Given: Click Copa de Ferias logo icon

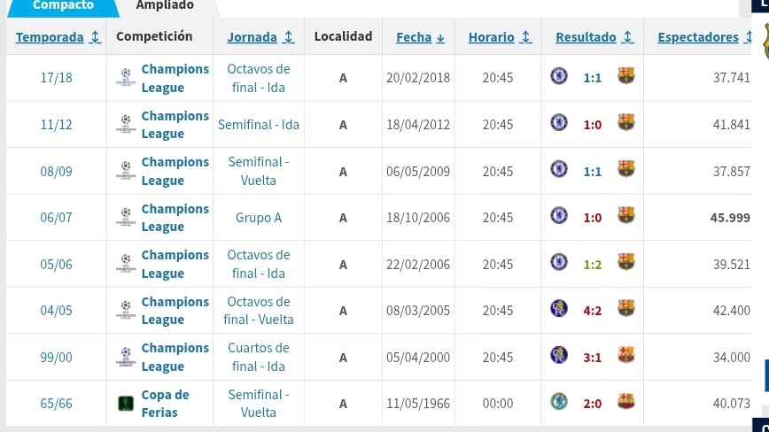Looking at the screenshot, I should point(126,404).
